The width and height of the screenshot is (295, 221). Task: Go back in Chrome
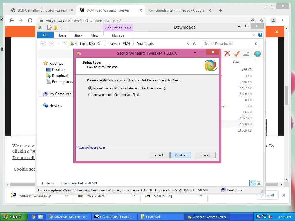pyautogui.click(x=12, y=20)
